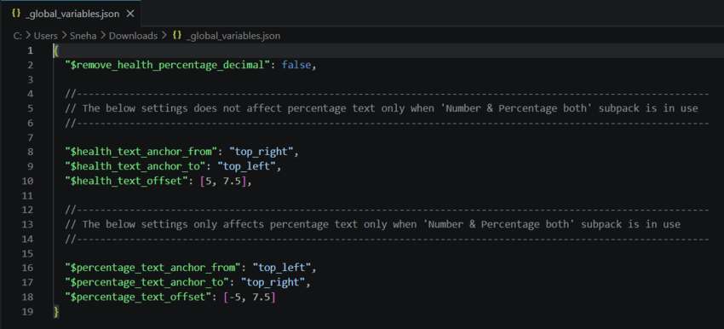
Task: Click the JSON file icon in the breadcrumb
Action: pos(177,35)
